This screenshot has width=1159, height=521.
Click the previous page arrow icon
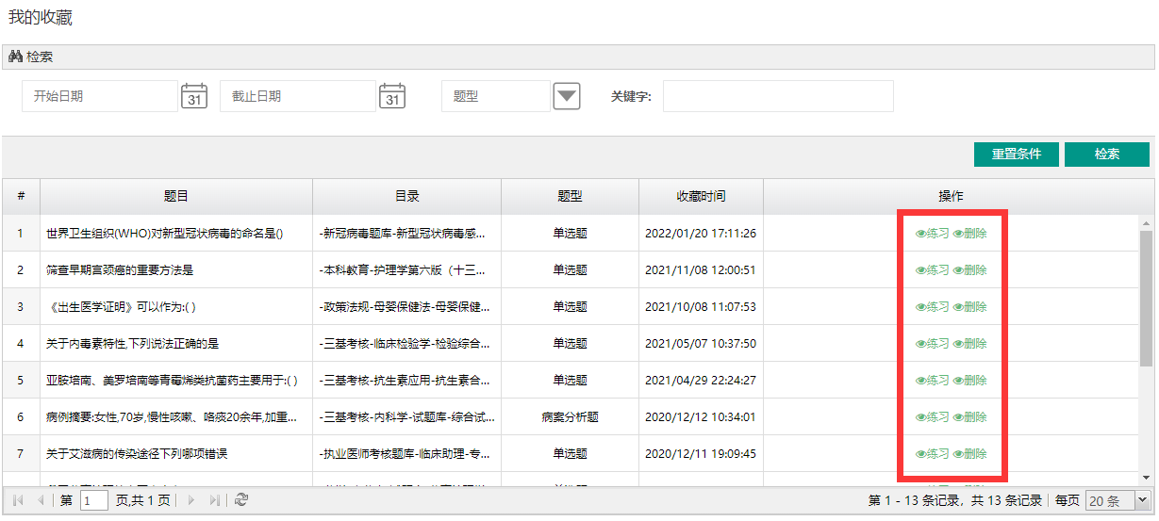(41, 500)
